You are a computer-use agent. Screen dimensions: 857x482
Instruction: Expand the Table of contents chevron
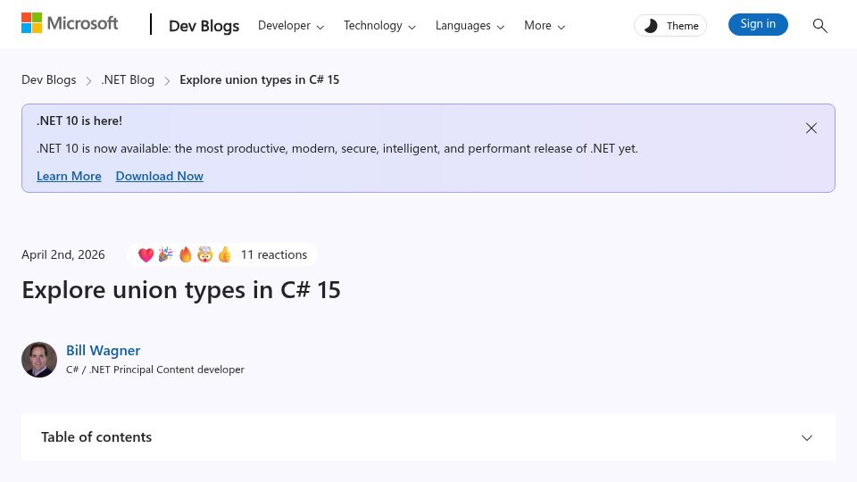tap(807, 437)
